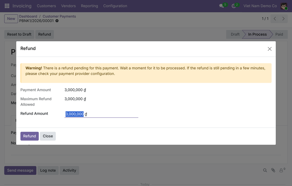Click Log note button
The width and height of the screenshot is (292, 186).
pyautogui.click(x=48, y=170)
